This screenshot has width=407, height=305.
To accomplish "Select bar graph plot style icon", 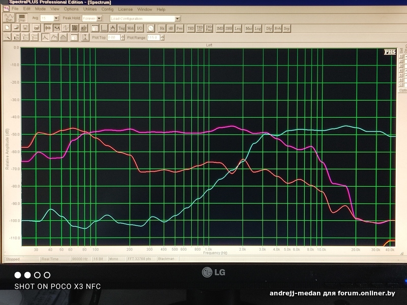I will 63,38.
